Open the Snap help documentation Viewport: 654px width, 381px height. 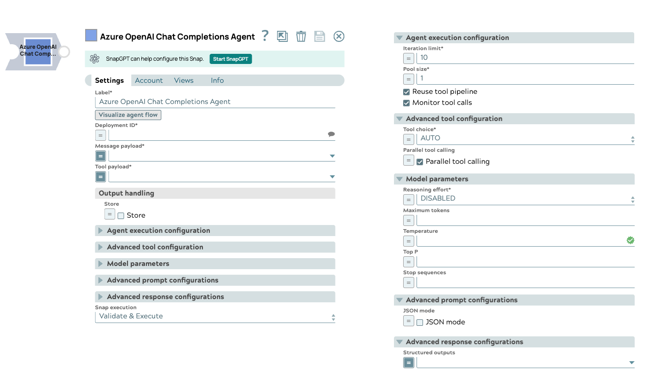point(265,36)
